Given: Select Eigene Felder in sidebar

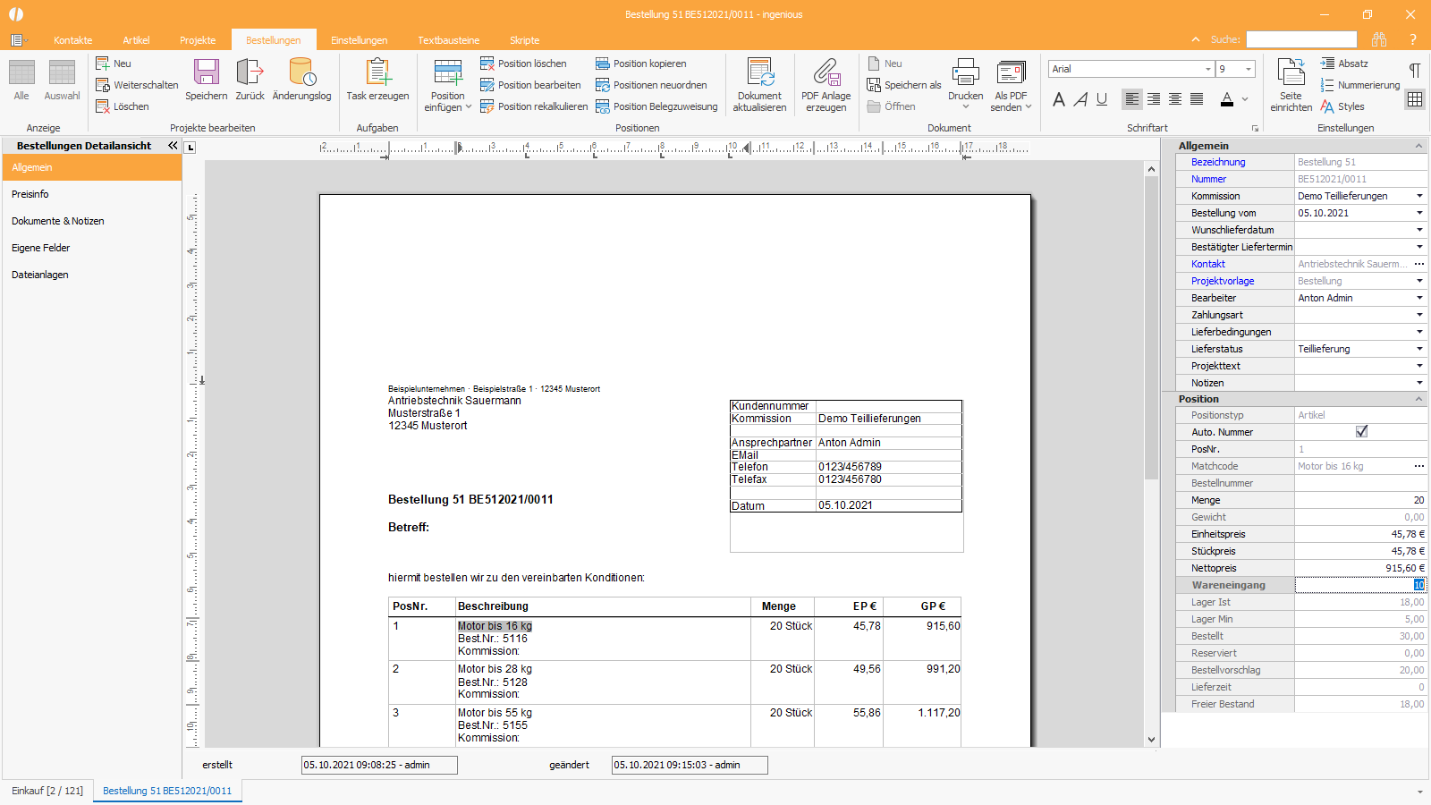Looking at the screenshot, I should tap(92, 248).
